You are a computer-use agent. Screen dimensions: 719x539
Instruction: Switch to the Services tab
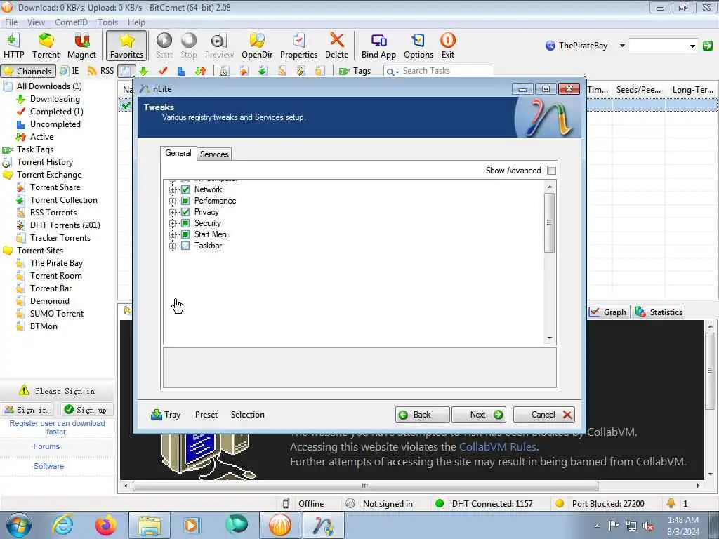pyautogui.click(x=214, y=154)
